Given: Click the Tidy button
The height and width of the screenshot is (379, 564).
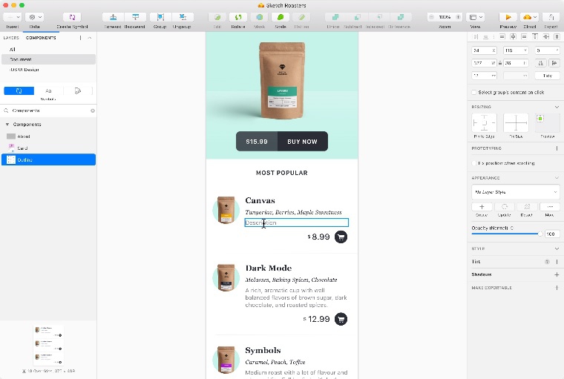Looking at the screenshot, I should coord(547,76).
